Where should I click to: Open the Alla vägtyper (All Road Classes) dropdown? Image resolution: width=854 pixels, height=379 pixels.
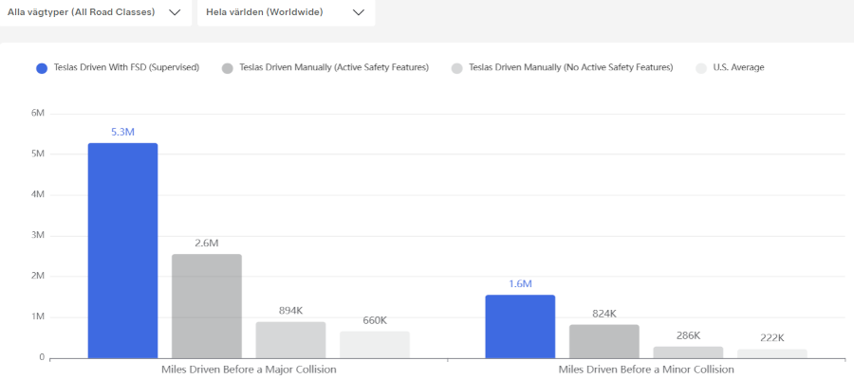coord(94,12)
